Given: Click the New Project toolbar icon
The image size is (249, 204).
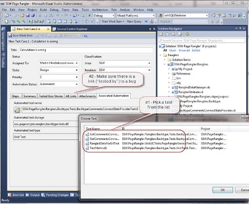Looking at the screenshot, I should pyautogui.click(x=6, y=15).
